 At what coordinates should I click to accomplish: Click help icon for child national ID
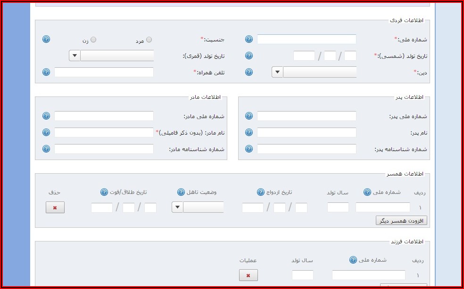tap(353, 260)
